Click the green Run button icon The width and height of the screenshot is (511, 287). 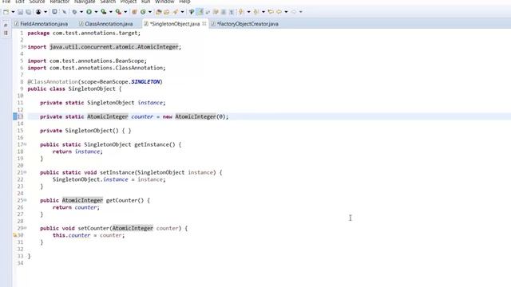[x=89, y=12]
